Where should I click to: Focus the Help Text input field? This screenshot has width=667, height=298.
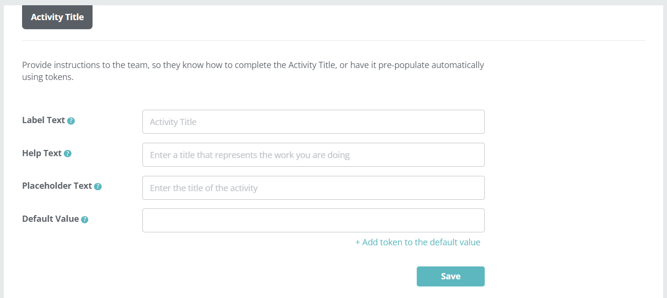click(x=313, y=154)
